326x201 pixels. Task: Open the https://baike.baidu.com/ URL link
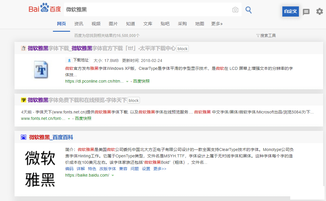(87, 175)
